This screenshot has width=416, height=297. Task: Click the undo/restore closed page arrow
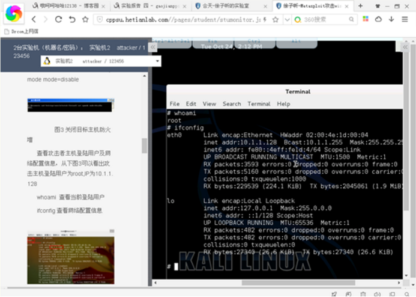pos(72,19)
